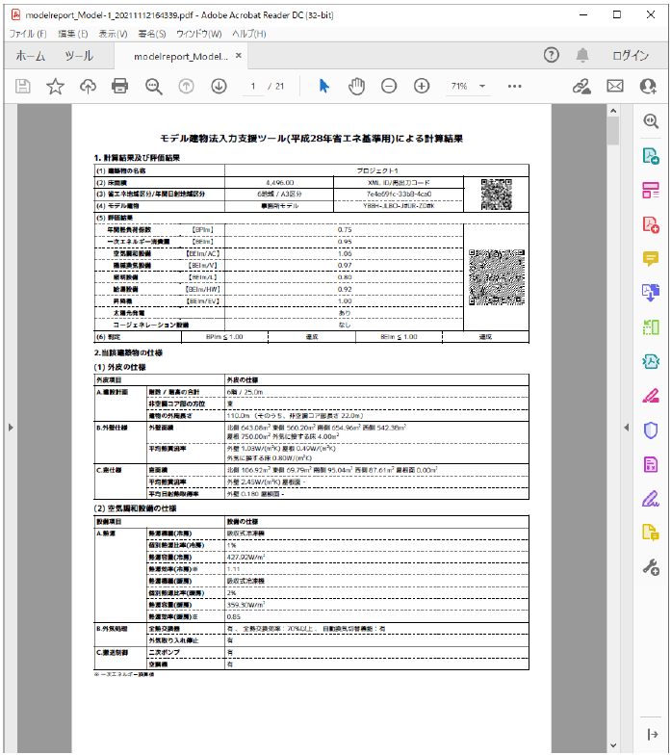Screen dimensions: 671x755
Task: Open the ウィンドウ(W) menu
Action: point(198,34)
